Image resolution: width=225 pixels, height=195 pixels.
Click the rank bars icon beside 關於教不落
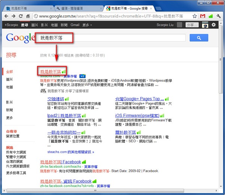[139, 132]
